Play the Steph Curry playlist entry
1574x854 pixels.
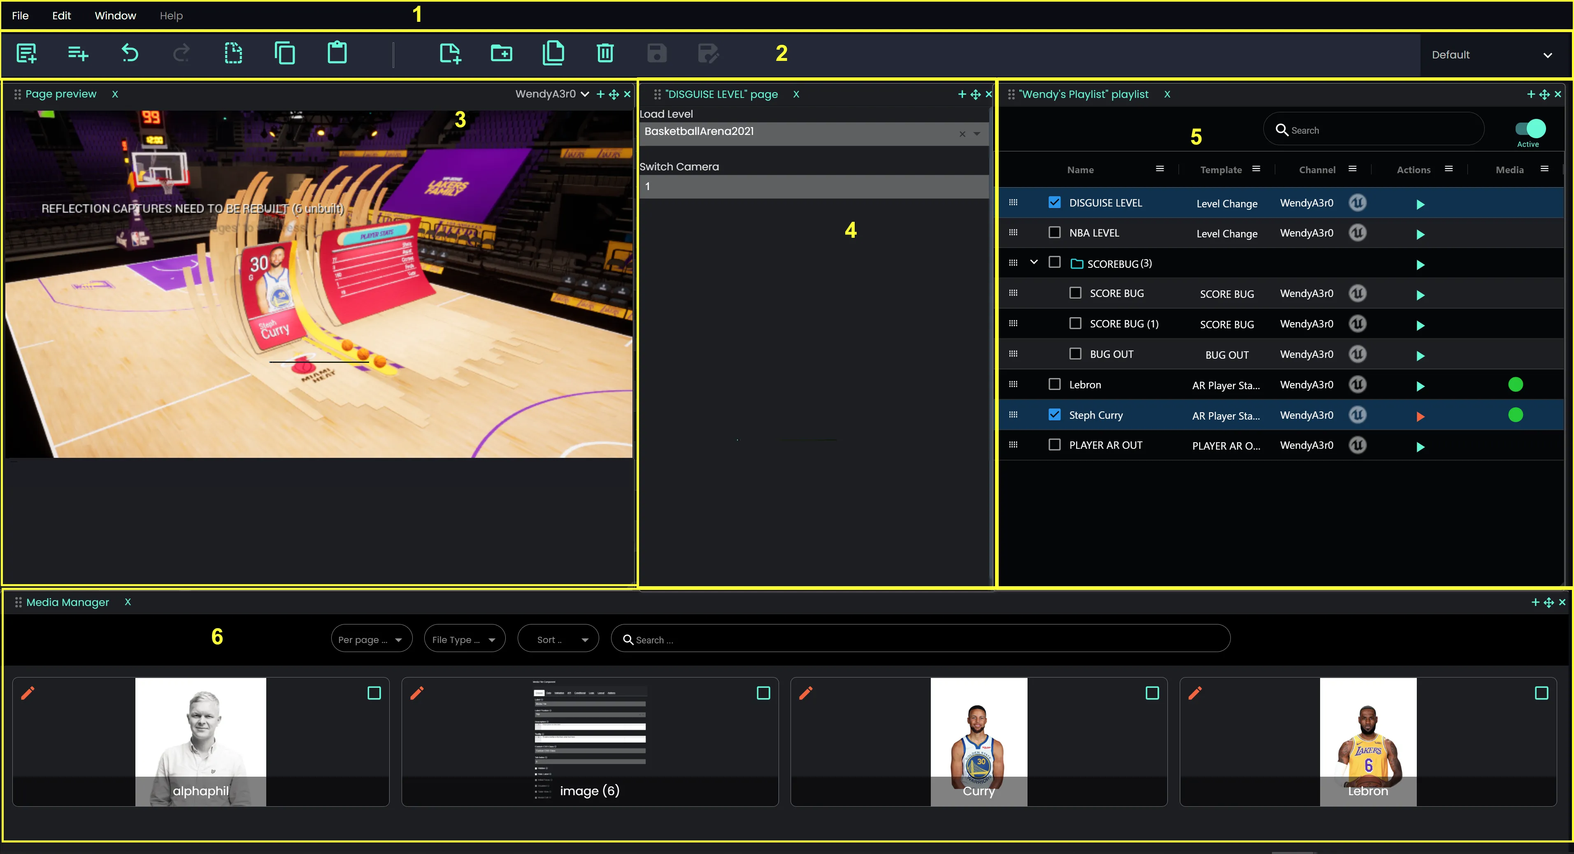click(1421, 416)
